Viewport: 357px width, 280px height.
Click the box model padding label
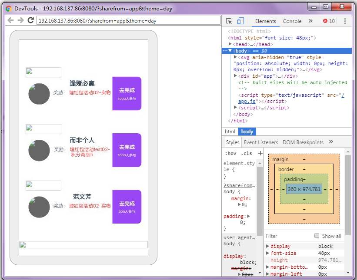pos(294,179)
